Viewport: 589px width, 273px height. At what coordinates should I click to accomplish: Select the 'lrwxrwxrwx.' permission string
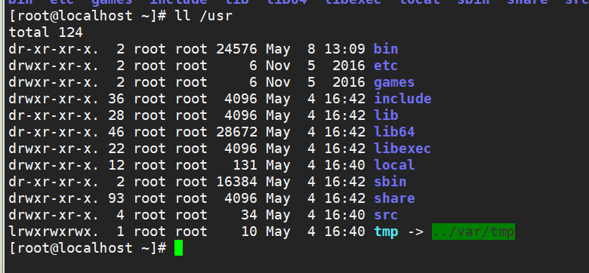tap(54, 232)
